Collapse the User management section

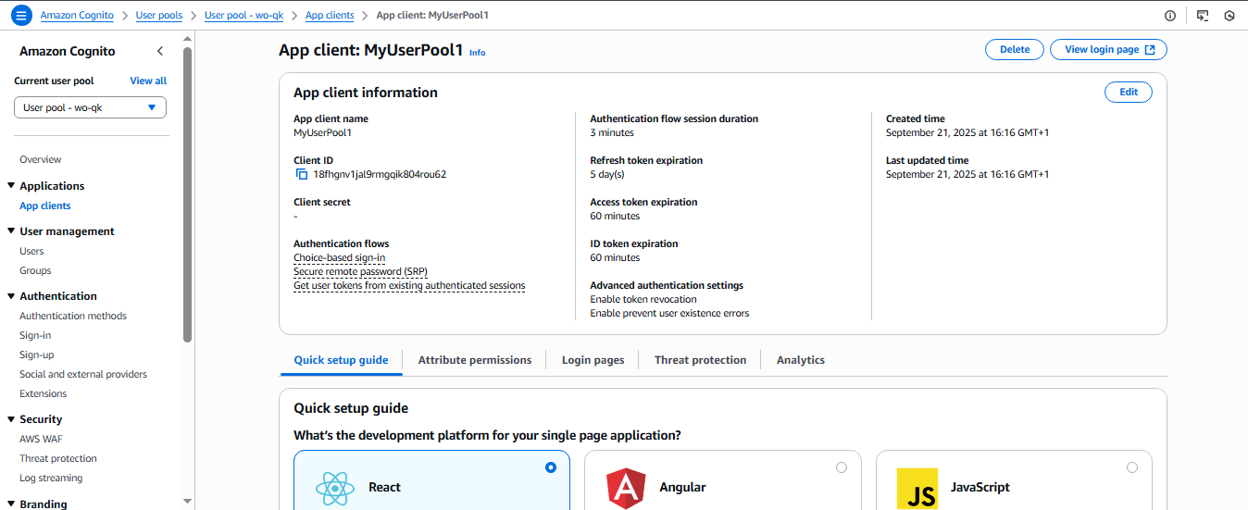pos(11,231)
